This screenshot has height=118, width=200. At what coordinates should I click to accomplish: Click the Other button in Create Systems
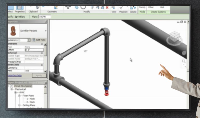point(151,7)
